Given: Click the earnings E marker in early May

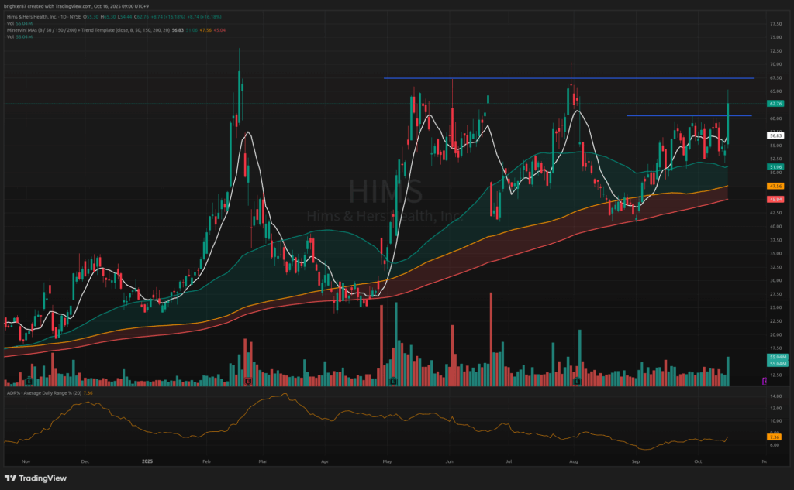Looking at the screenshot, I should pos(394,381).
